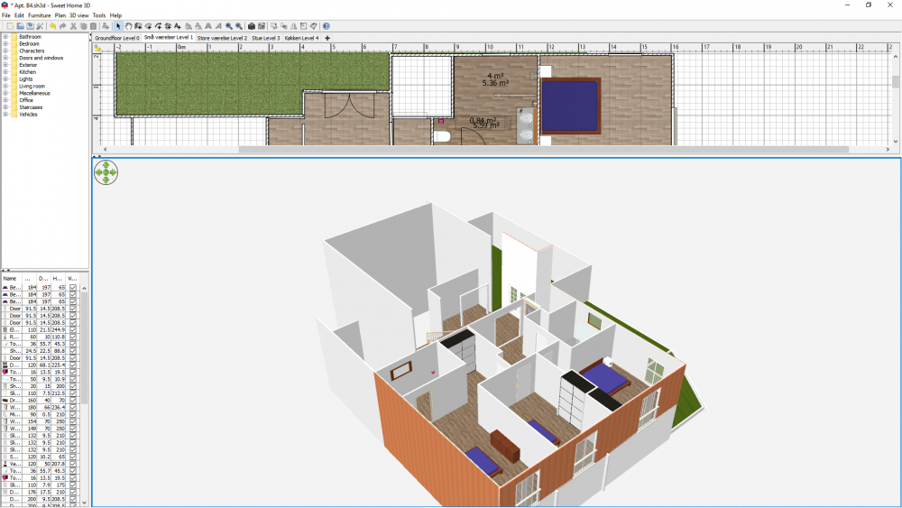The width and height of the screenshot is (902, 508).
Task: Expand the Kitchen furniture category
Action: [5, 72]
